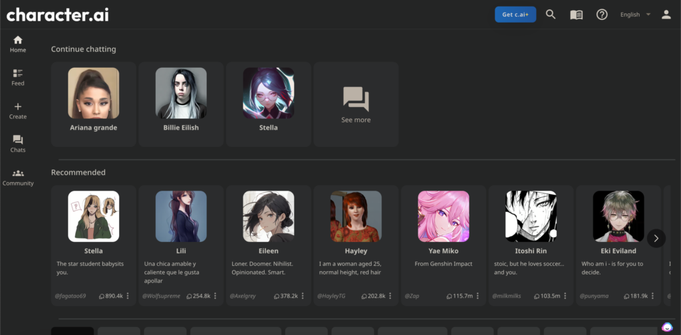Open the Feed sidebar icon
The image size is (681, 335).
(18, 77)
